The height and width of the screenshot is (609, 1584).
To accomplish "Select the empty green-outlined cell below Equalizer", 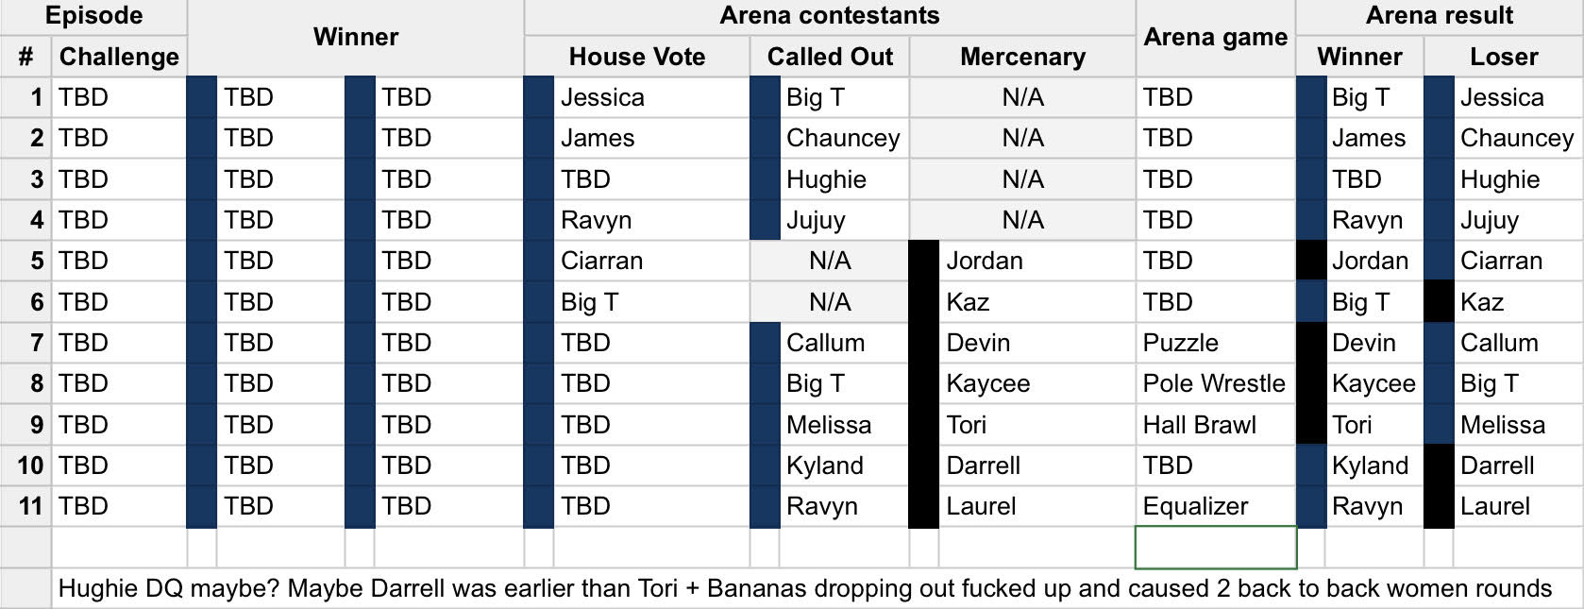I will [x=1216, y=548].
